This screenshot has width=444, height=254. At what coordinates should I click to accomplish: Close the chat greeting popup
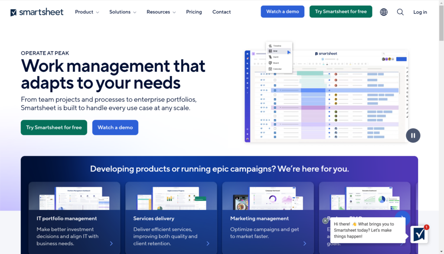click(325, 221)
